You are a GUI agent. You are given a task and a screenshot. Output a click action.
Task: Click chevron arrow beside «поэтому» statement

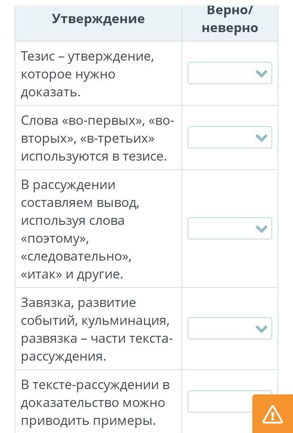[x=261, y=229]
